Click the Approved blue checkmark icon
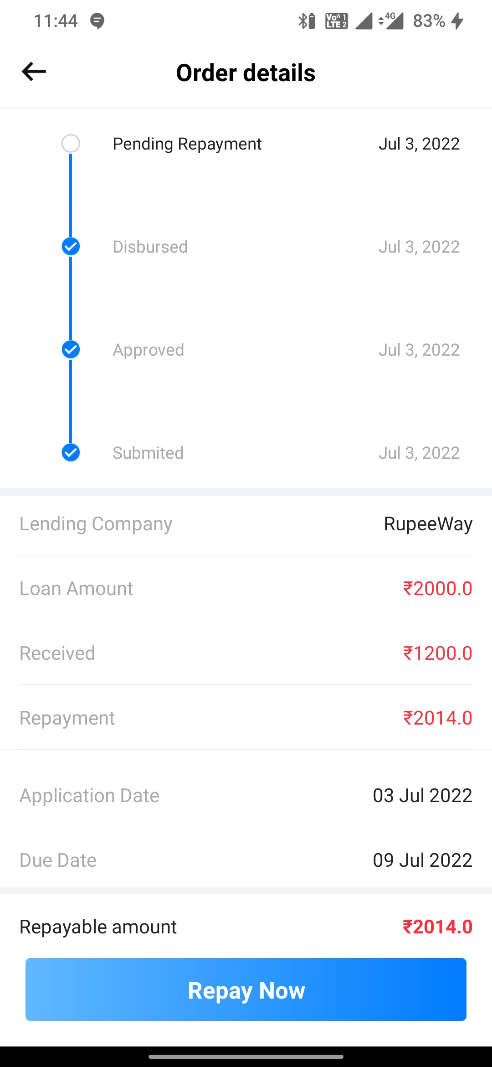Screen dimensions: 492x1067 pyautogui.click(x=71, y=350)
